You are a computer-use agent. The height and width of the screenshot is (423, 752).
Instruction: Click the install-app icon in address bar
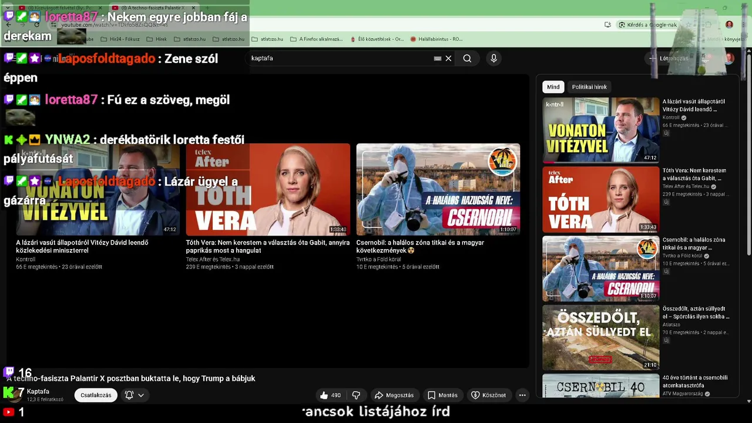tap(607, 25)
